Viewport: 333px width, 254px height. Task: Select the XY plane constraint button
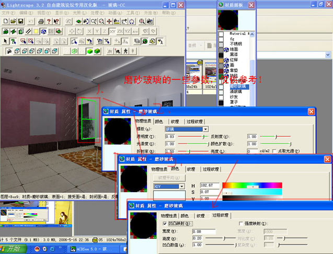tap(112, 31)
